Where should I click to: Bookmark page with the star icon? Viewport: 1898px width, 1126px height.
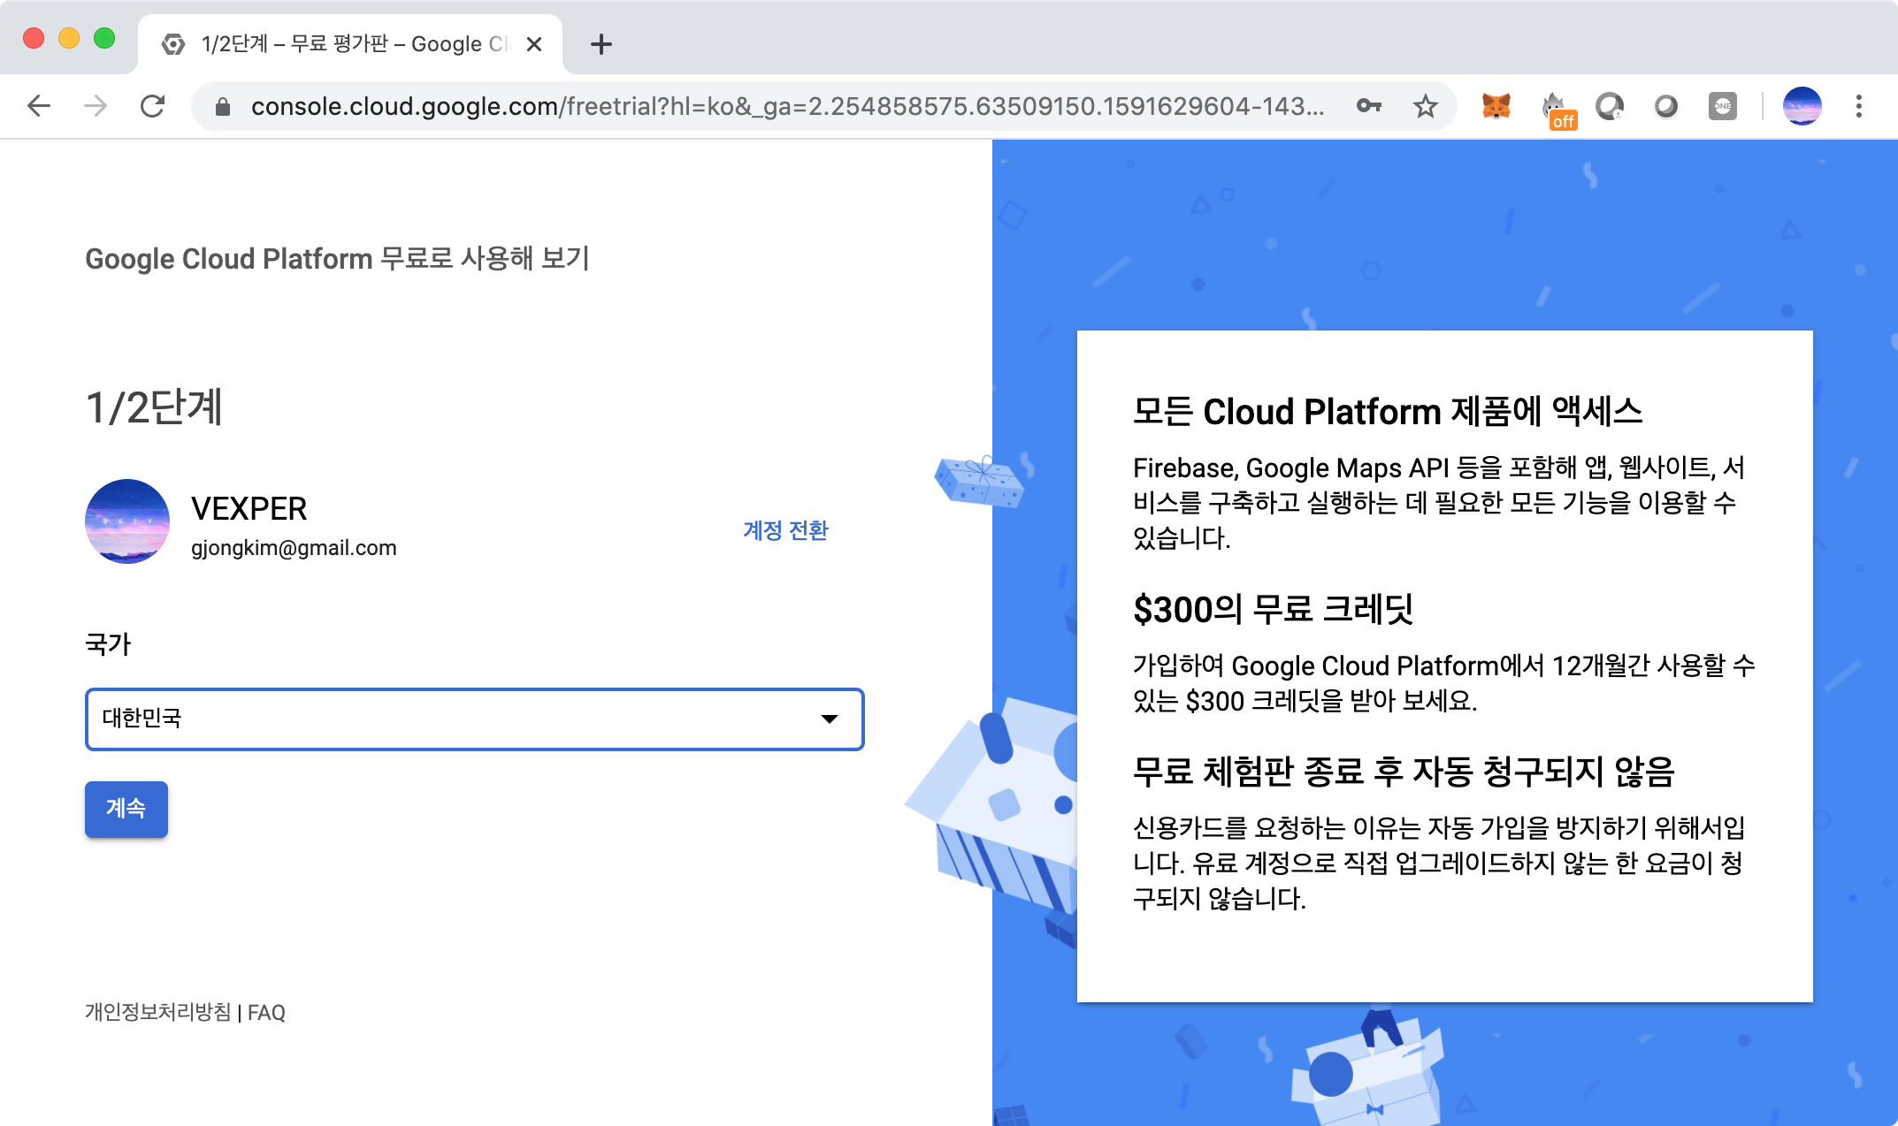click(x=1425, y=107)
